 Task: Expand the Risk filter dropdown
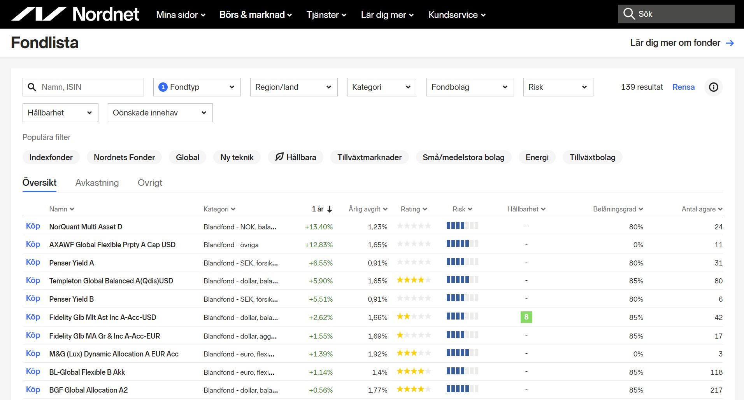coord(558,87)
